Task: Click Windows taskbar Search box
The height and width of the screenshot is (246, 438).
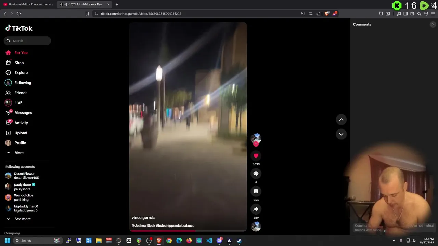Action: click(x=38, y=241)
